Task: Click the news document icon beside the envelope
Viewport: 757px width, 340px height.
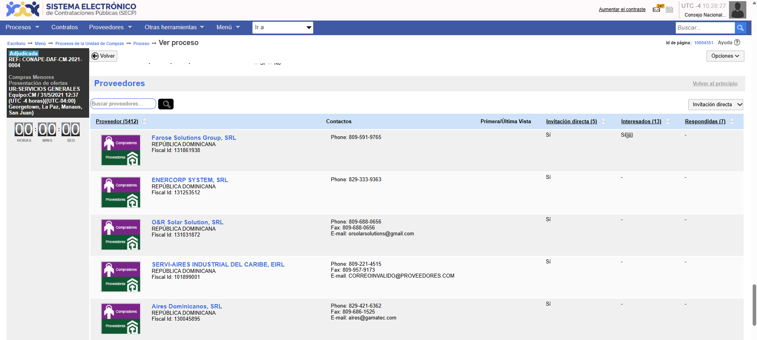Action: tap(669, 9)
